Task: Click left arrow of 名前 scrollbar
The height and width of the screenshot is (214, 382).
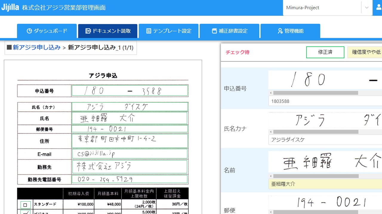Action: click(270, 176)
